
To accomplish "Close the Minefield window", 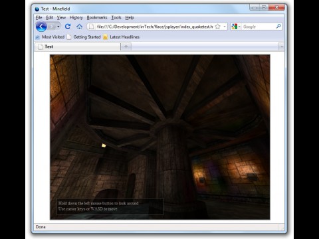I will (276, 7).
